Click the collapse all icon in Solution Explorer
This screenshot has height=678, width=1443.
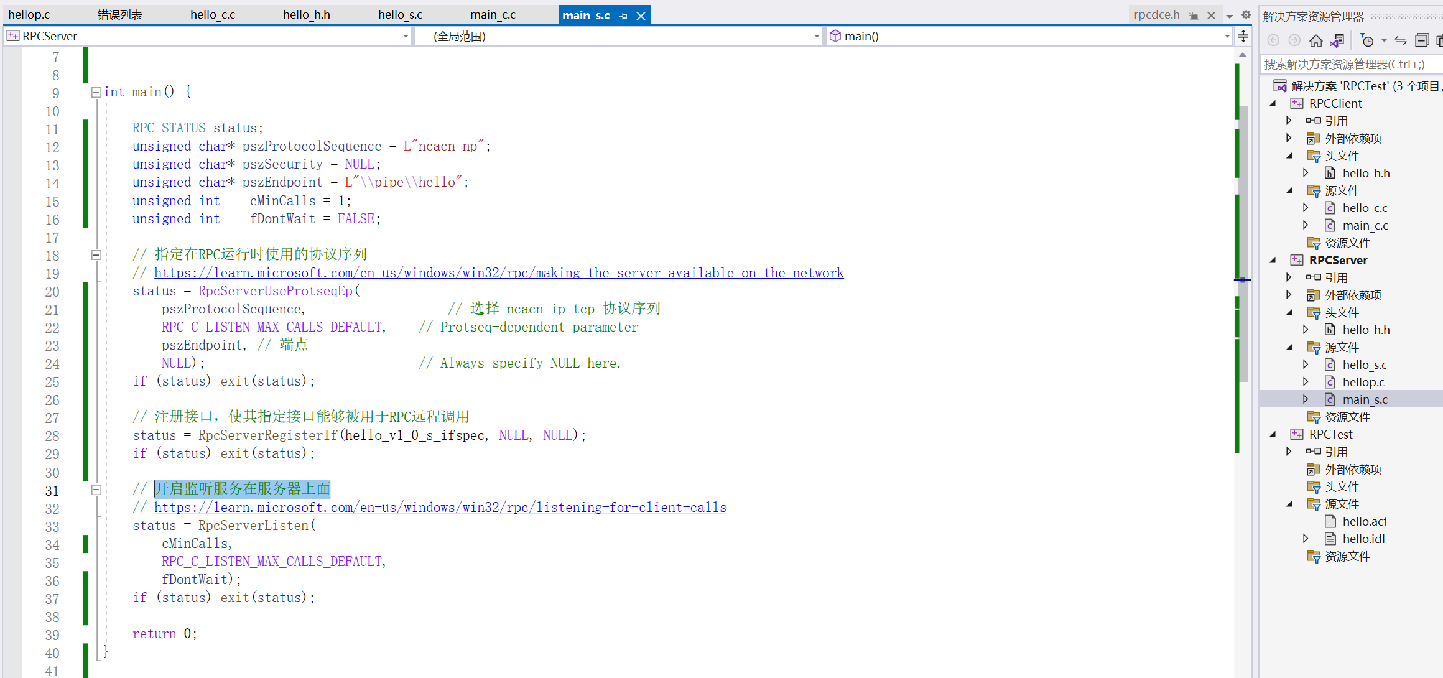[x=1421, y=41]
